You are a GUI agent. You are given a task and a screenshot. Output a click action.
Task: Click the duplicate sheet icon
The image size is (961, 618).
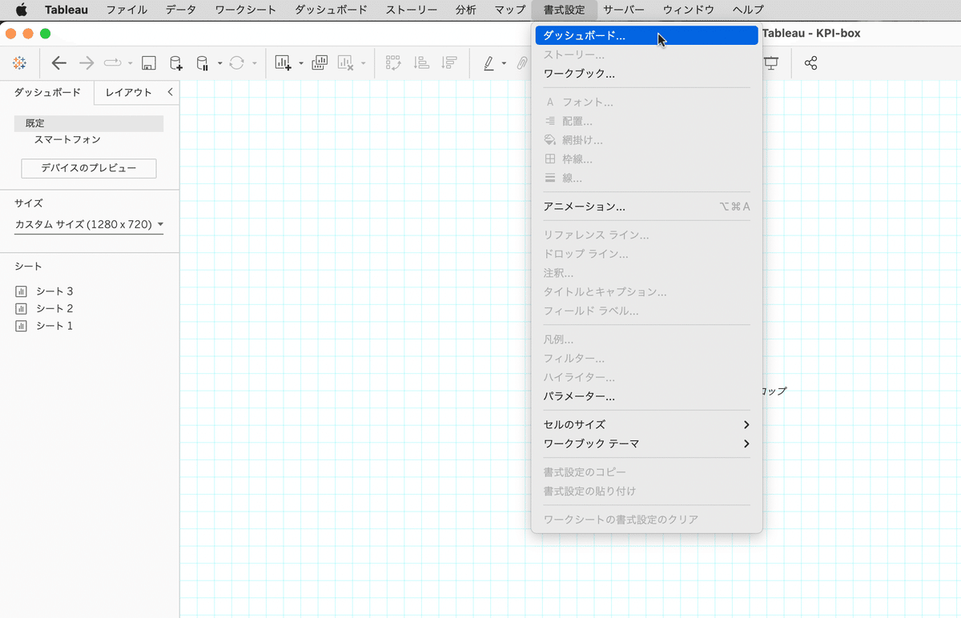[x=320, y=63]
